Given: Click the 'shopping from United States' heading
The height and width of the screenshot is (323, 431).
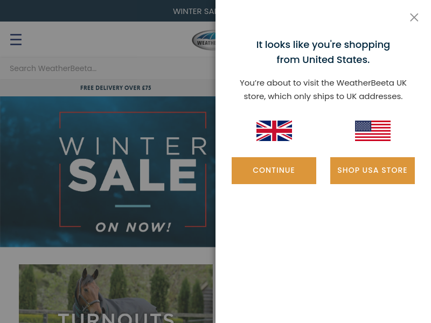Looking at the screenshot, I should point(323,52).
